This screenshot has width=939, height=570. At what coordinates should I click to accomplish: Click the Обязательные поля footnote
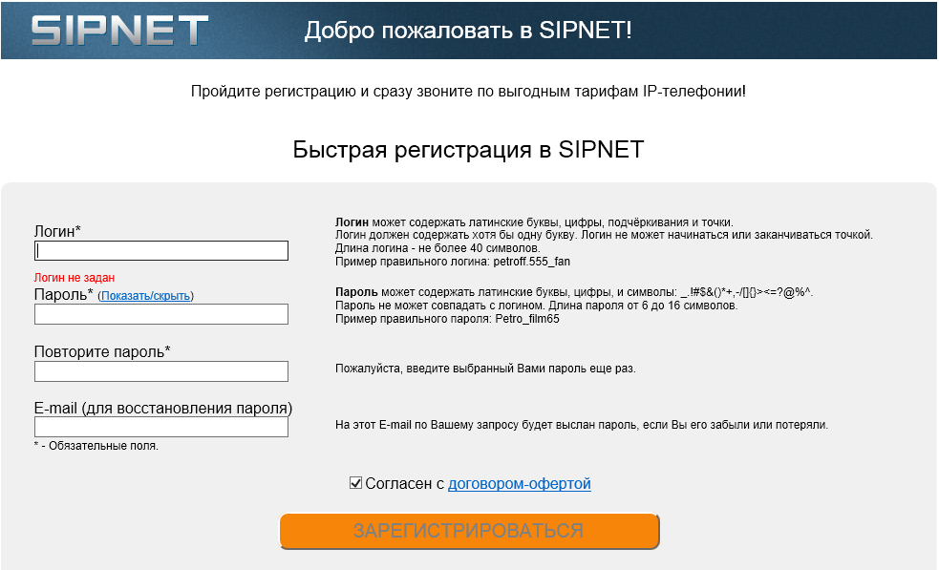click(x=96, y=445)
